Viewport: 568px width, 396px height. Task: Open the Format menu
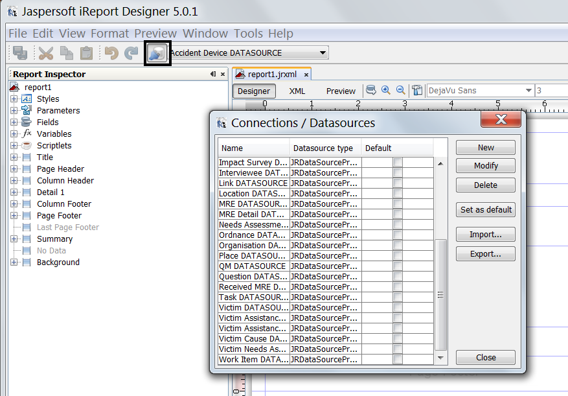pos(109,33)
